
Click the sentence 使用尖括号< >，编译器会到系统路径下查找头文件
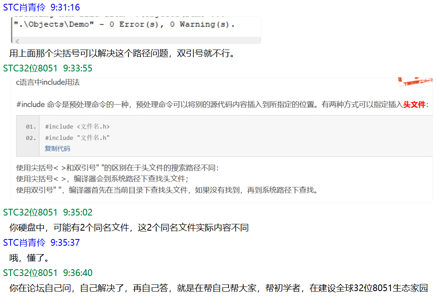click(x=102, y=179)
